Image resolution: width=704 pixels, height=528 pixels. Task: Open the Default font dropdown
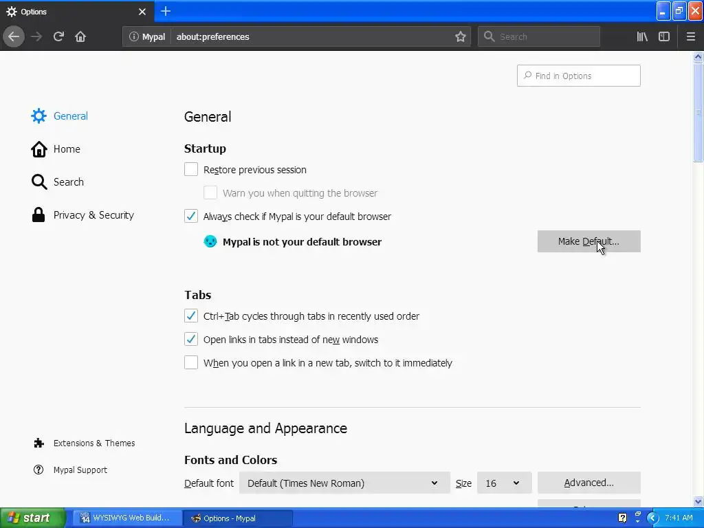[x=344, y=483]
